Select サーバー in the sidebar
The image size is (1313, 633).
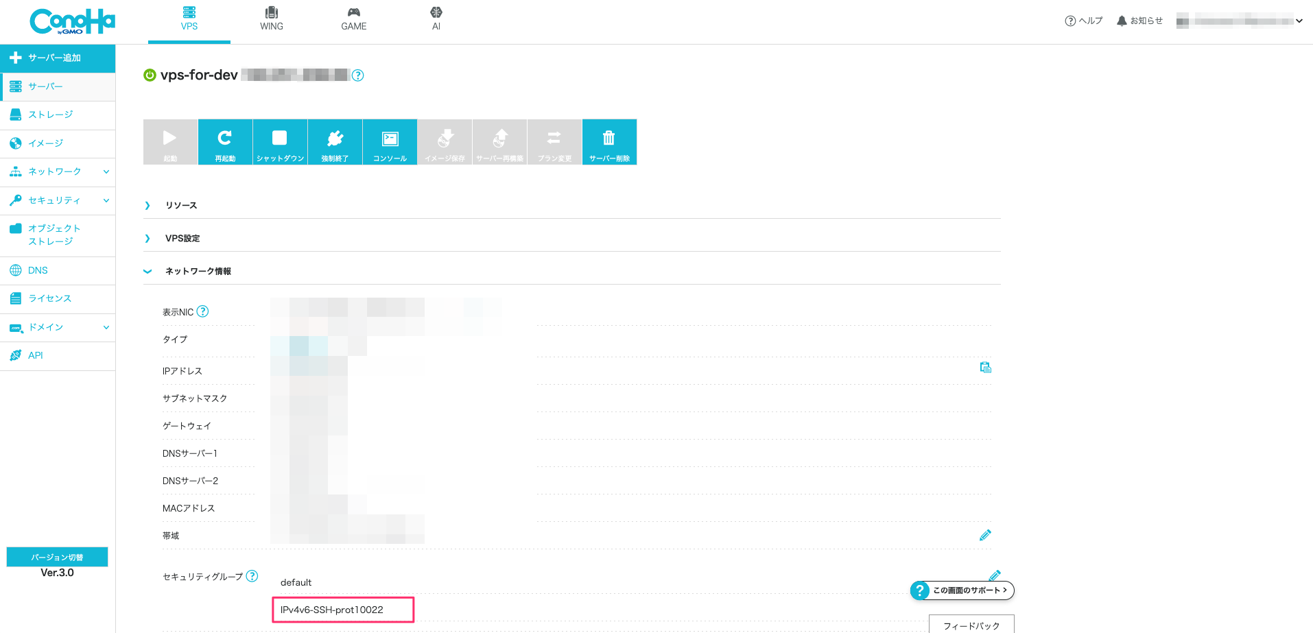point(58,86)
